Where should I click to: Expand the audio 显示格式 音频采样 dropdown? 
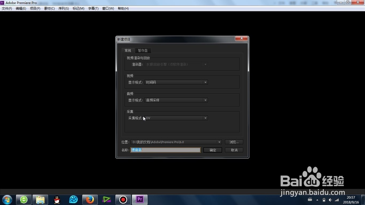pyautogui.click(x=176, y=100)
